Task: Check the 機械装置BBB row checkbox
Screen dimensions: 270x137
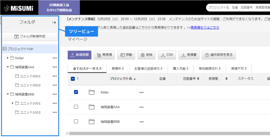Action: (76, 121)
